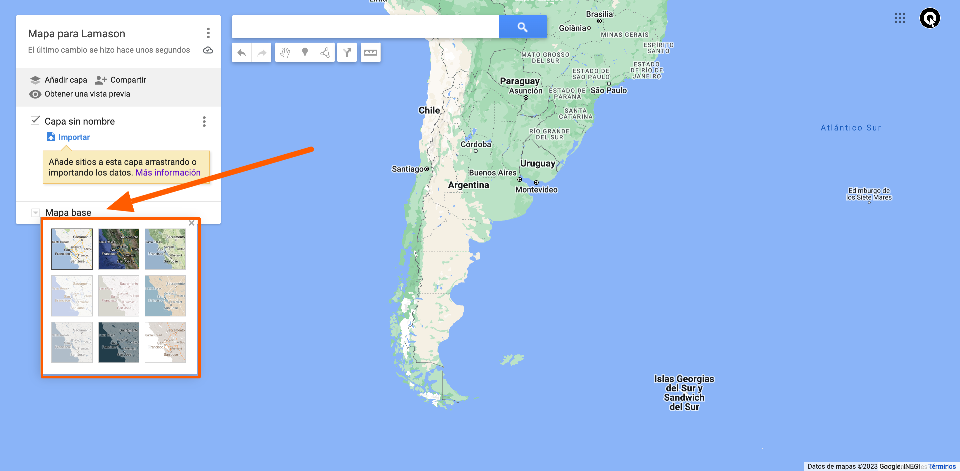Image resolution: width=960 pixels, height=471 pixels.
Task: Click Obtener una vista previa eye icon
Action: pos(35,94)
